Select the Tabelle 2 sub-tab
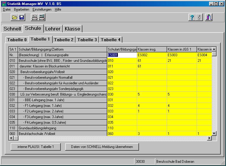The height and width of the screenshot is (166, 226). click(64, 40)
